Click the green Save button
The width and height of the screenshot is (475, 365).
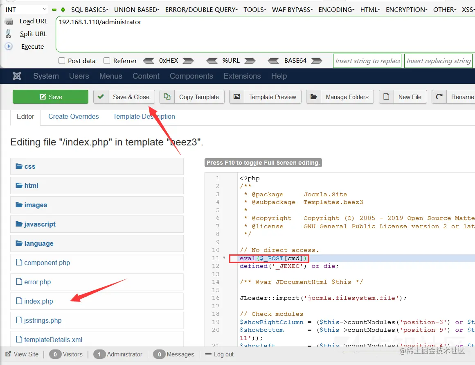coord(51,97)
